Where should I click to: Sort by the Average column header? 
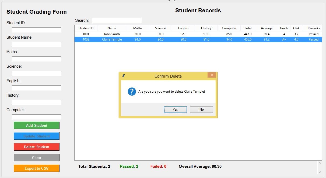pos(267,28)
